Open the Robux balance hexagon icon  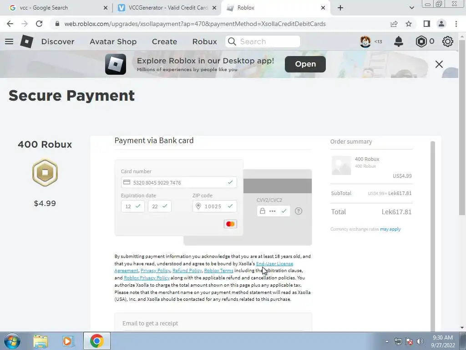tap(421, 41)
